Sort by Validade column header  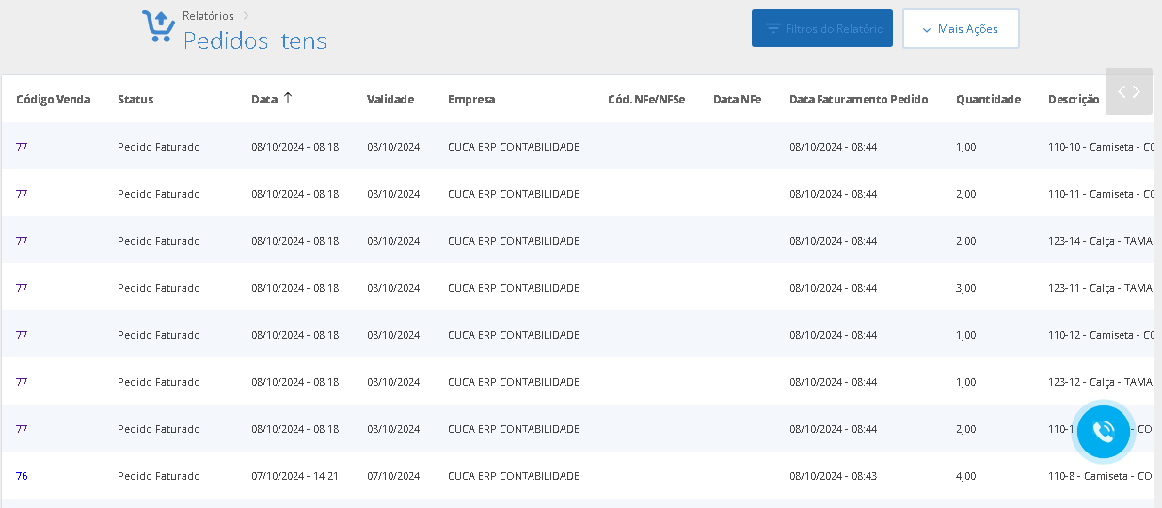click(390, 99)
